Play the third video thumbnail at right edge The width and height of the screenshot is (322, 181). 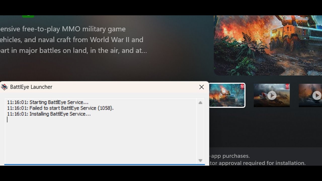click(310, 95)
